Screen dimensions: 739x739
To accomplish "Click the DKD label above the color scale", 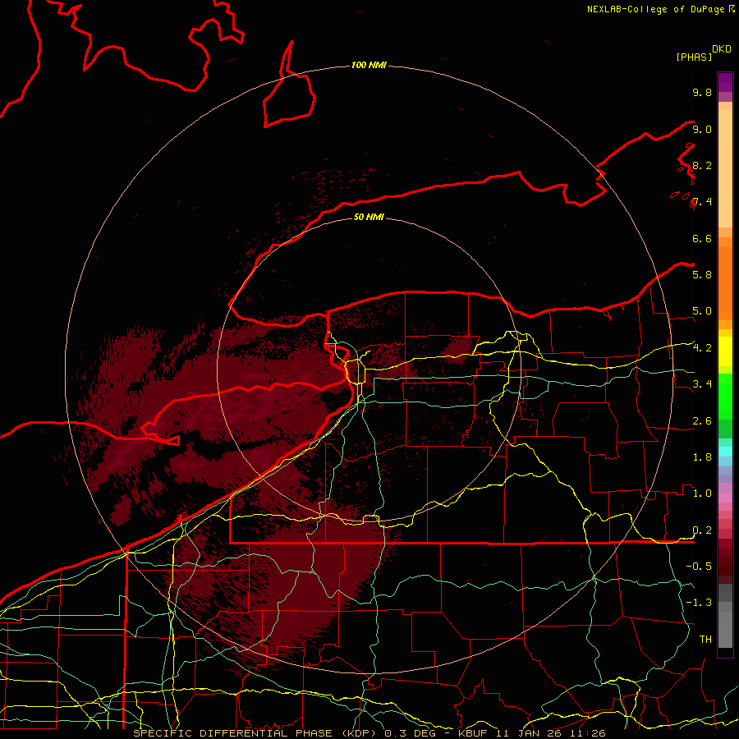I will (x=721, y=49).
